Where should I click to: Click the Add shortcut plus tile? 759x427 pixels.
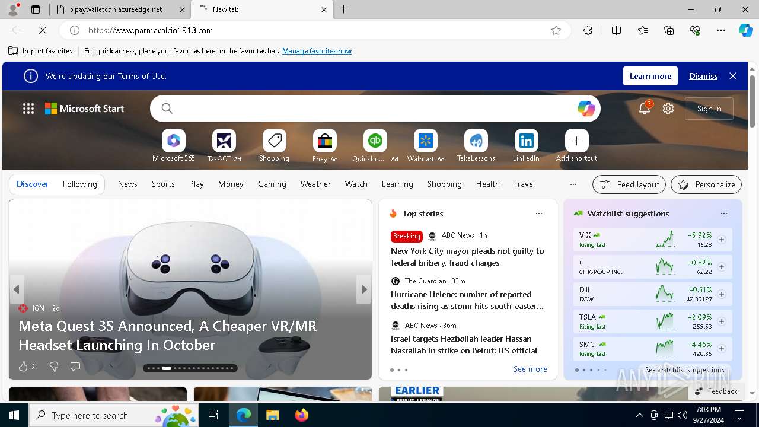(577, 141)
